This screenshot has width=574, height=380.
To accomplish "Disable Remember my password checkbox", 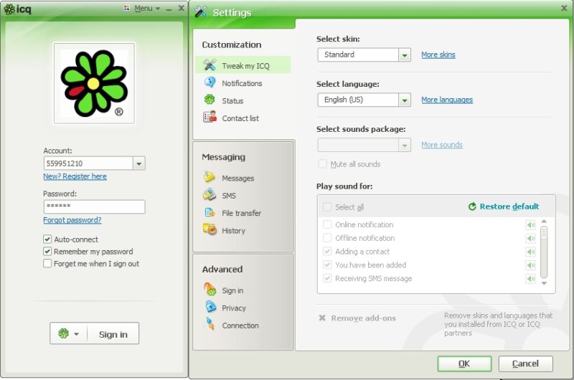I will coord(47,252).
